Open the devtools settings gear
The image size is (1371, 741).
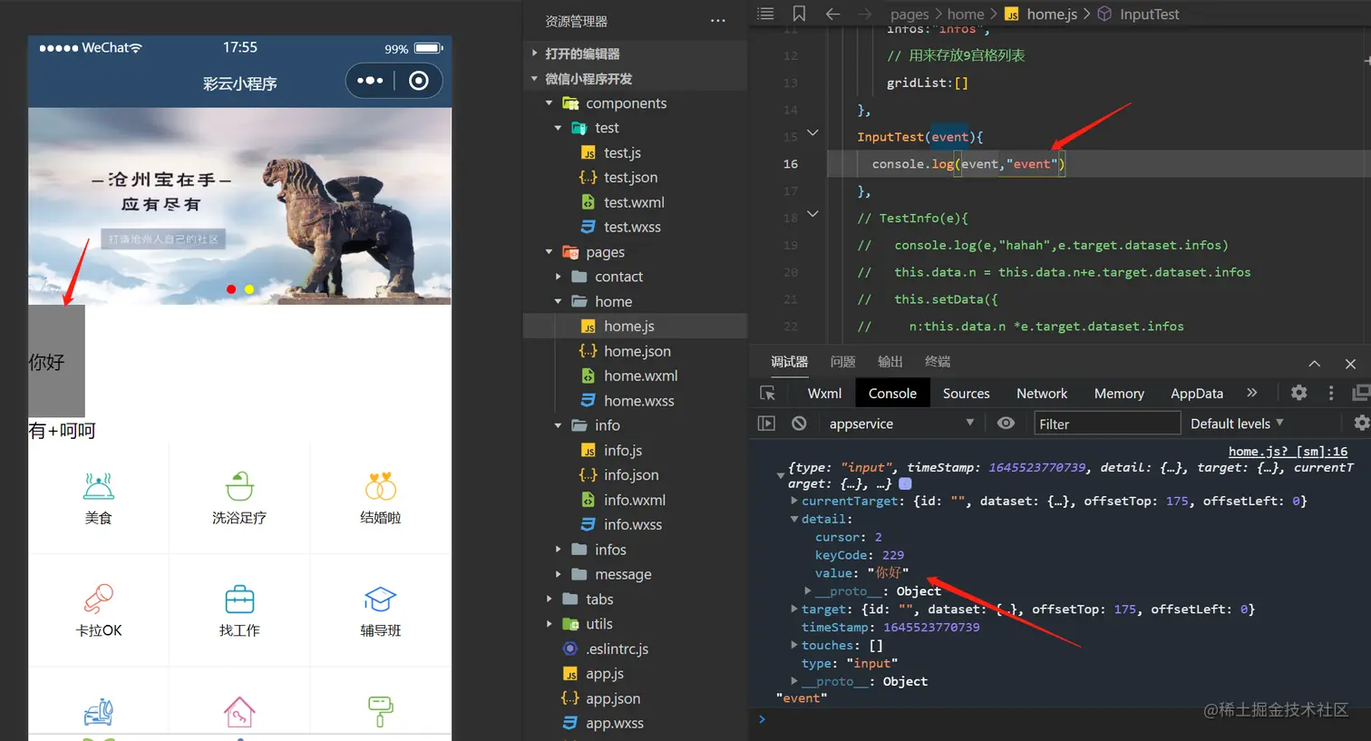coord(1298,393)
